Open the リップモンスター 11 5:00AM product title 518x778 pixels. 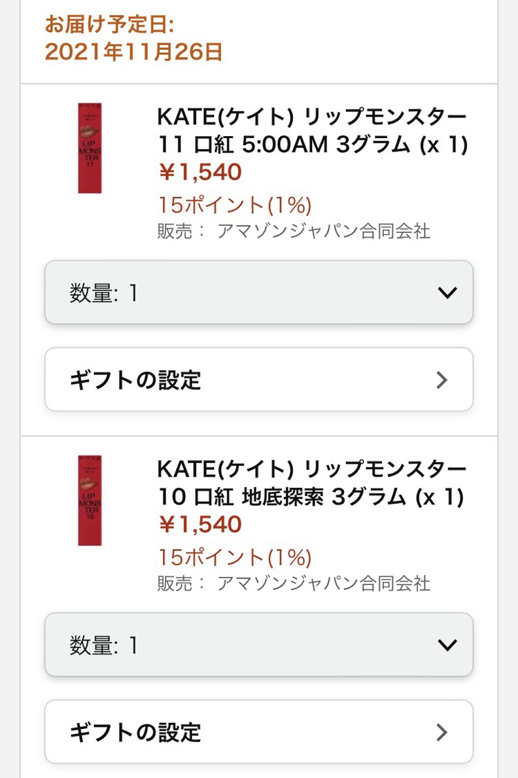pyautogui.click(x=312, y=130)
